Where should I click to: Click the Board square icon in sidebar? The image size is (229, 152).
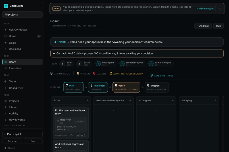[x=6, y=62]
